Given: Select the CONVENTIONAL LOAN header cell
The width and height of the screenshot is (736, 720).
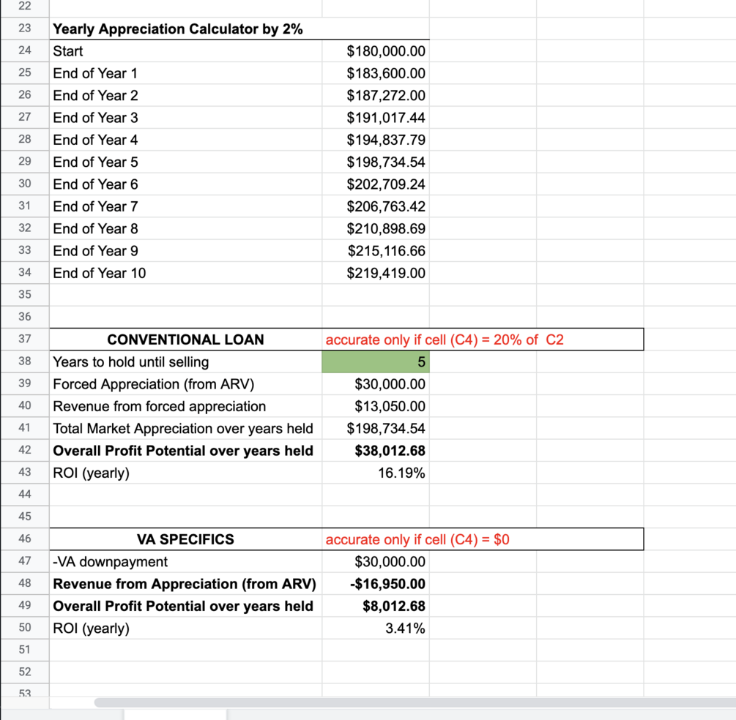Looking at the screenshot, I should point(185,339).
